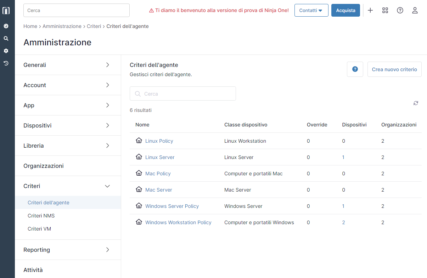Click the blue help button beside Crea nuovo criterio
The image size is (427, 278).
(x=355, y=69)
